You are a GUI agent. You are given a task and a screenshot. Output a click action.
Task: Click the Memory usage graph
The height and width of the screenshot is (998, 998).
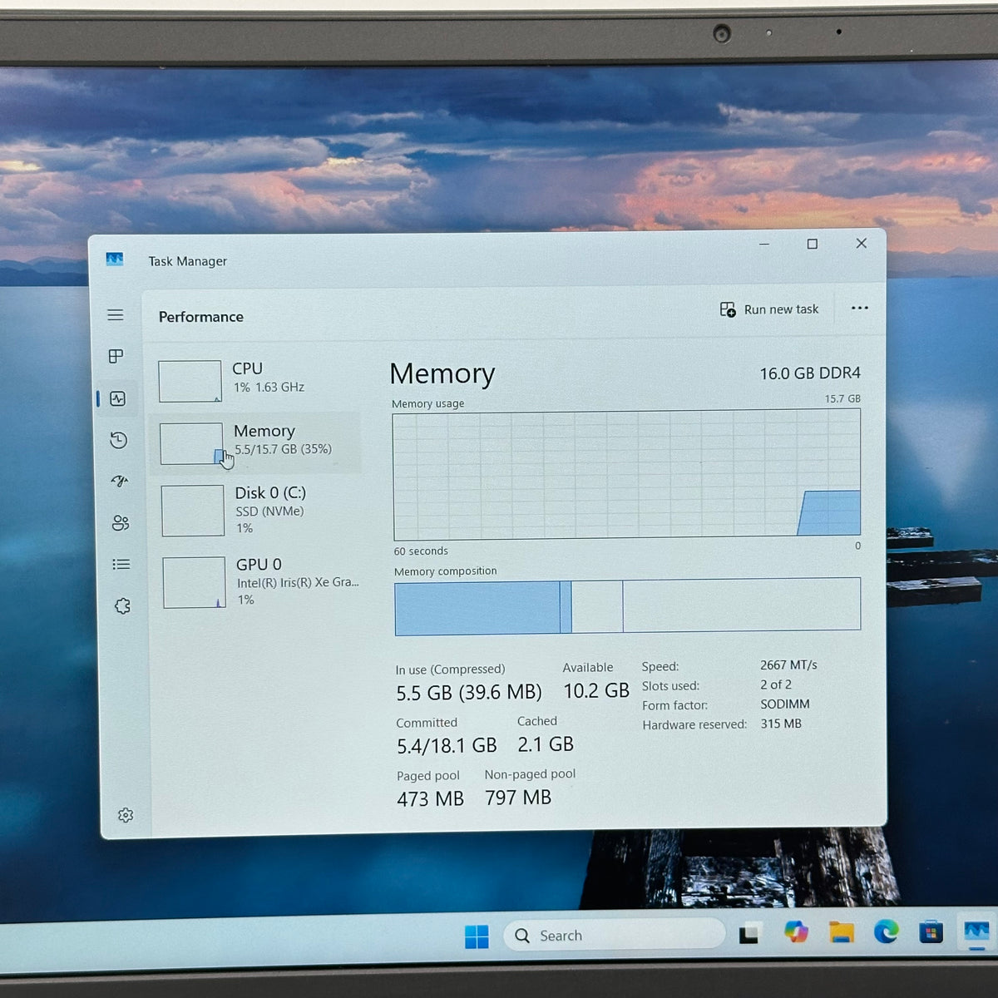click(x=627, y=474)
